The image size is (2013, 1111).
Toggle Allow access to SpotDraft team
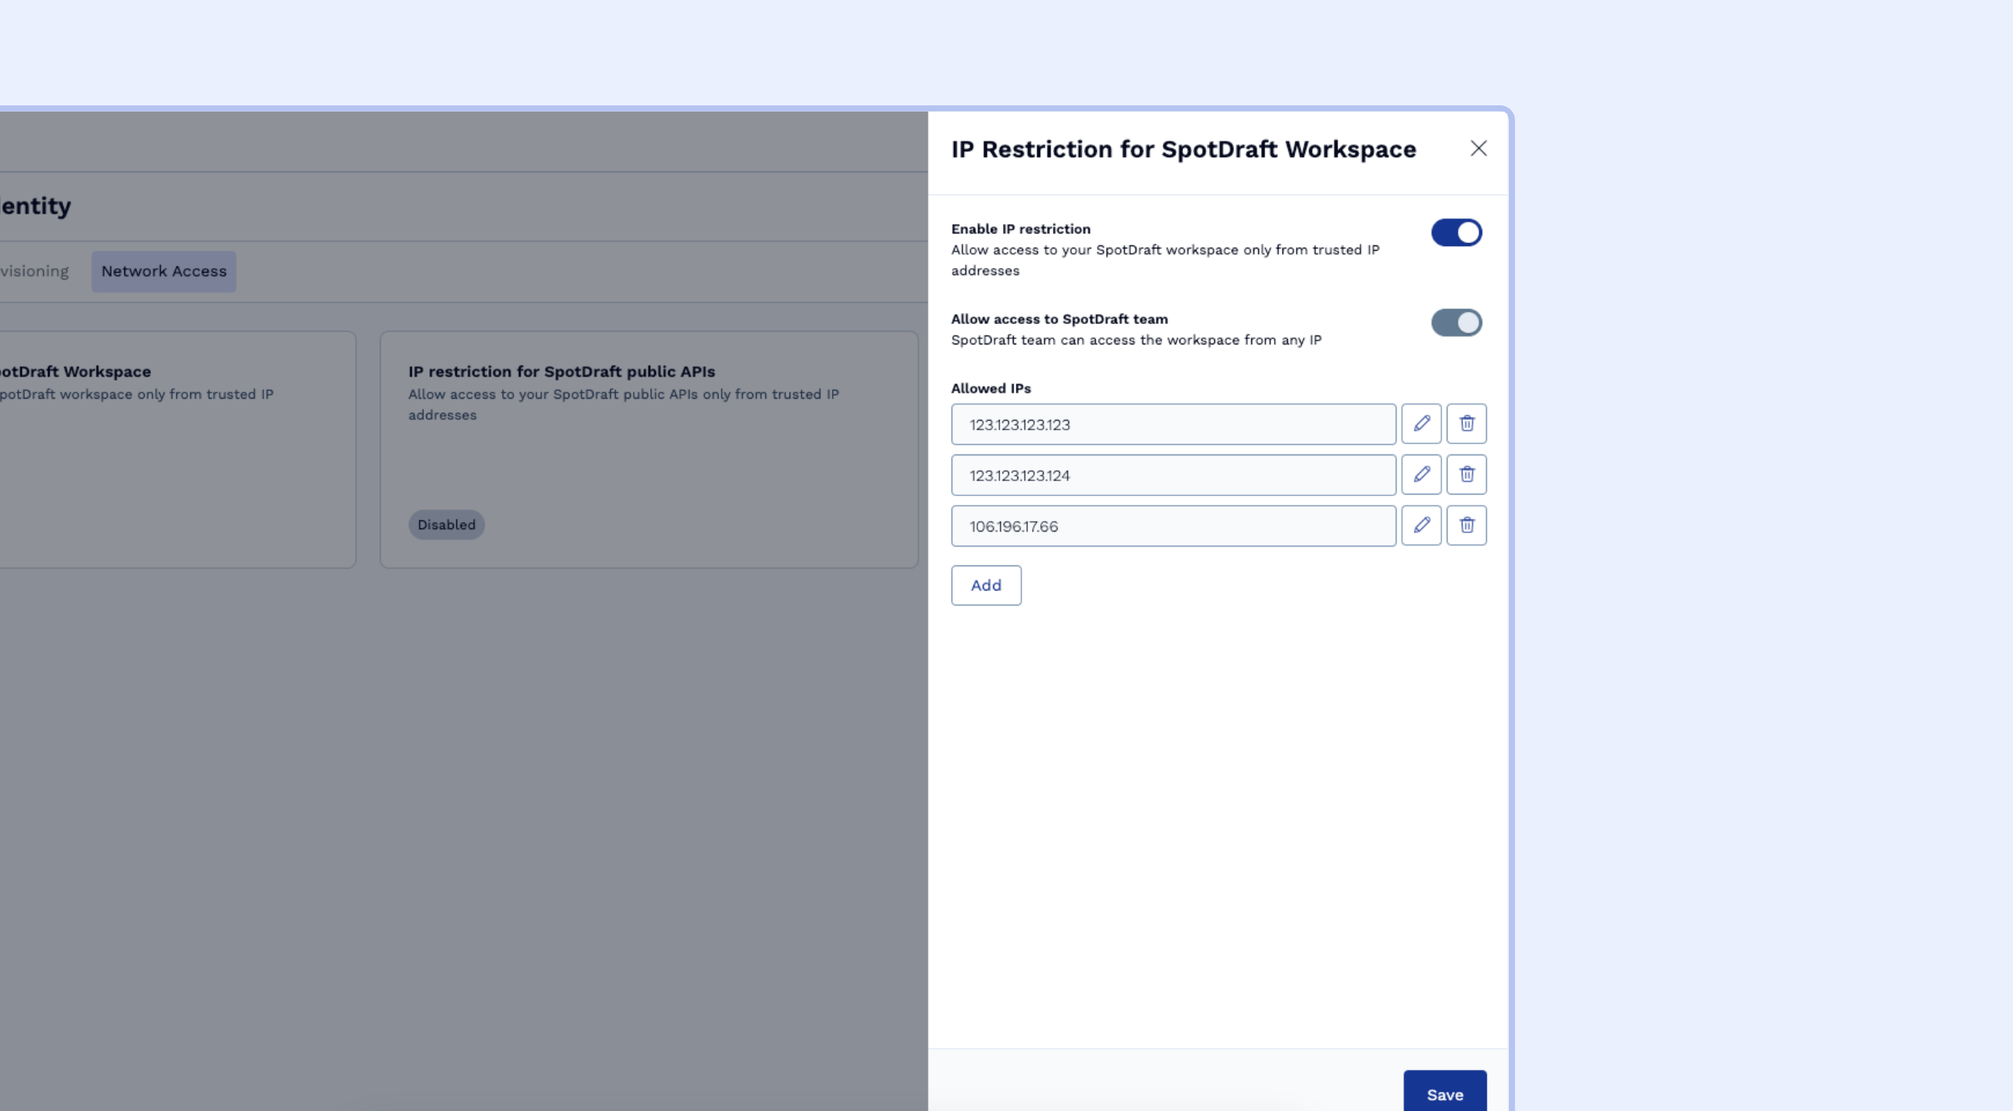[1456, 322]
